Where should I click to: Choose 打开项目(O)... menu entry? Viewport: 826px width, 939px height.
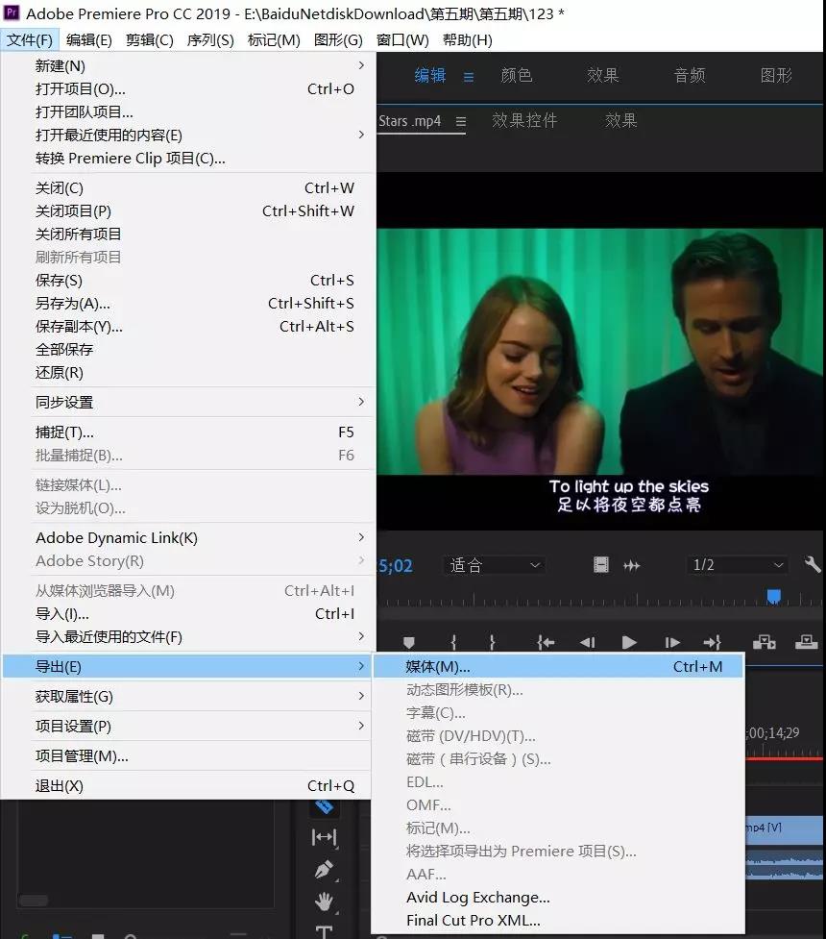(188, 89)
